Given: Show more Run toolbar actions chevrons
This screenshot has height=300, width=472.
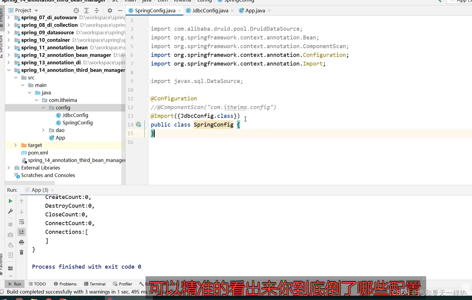Looking at the screenshot, I should click(x=10, y=276).
